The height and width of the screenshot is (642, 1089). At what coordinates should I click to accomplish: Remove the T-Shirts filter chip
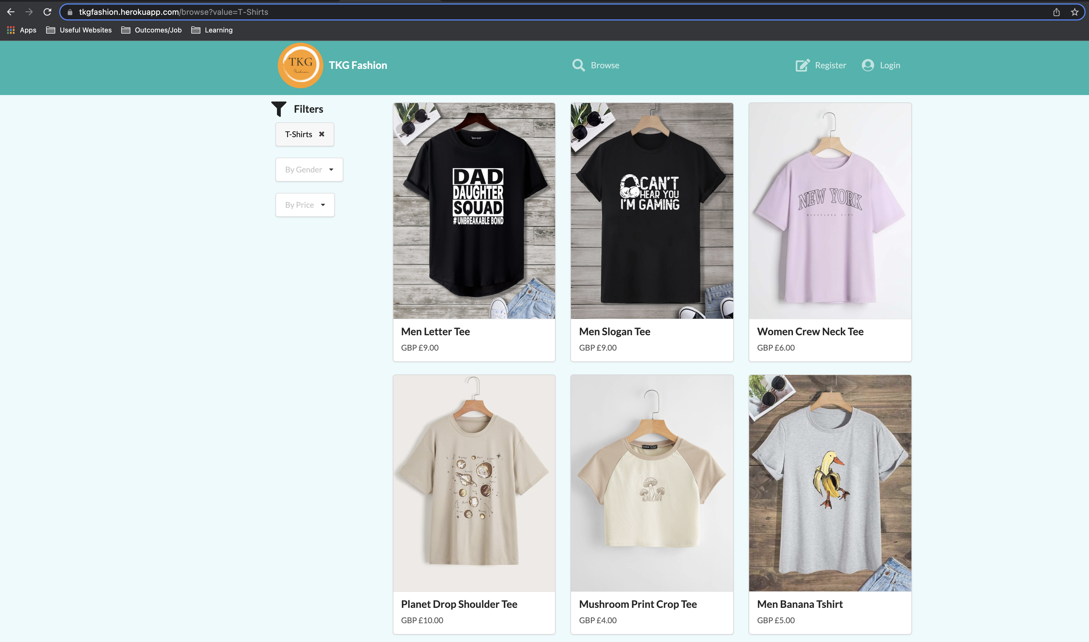point(321,134)
